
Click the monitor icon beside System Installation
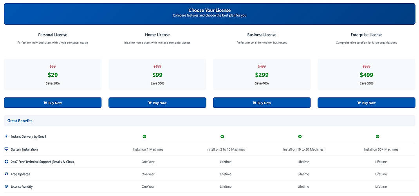(x=6, y=149)
